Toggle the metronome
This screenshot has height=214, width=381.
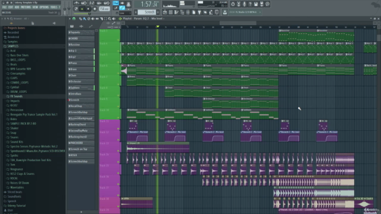coord(76,3)
